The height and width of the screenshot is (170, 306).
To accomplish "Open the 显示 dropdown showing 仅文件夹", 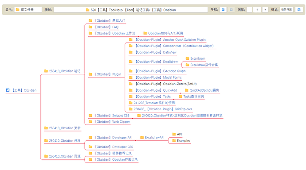I will point(28,10).
